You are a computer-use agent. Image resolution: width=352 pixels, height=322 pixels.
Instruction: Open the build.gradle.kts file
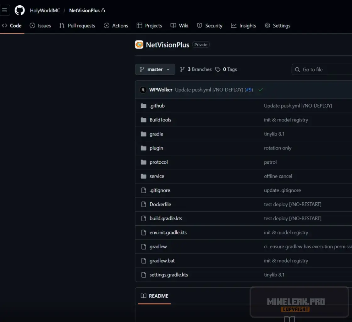pos(166,218)
